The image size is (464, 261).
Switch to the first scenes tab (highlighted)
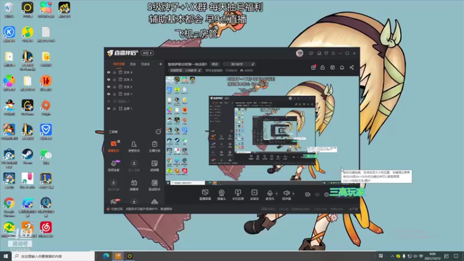(119, 64)
